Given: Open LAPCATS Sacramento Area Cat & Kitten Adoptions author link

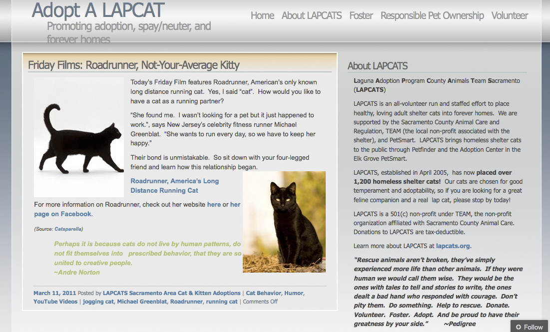Looking at the screenshot, I should (171, 293).
